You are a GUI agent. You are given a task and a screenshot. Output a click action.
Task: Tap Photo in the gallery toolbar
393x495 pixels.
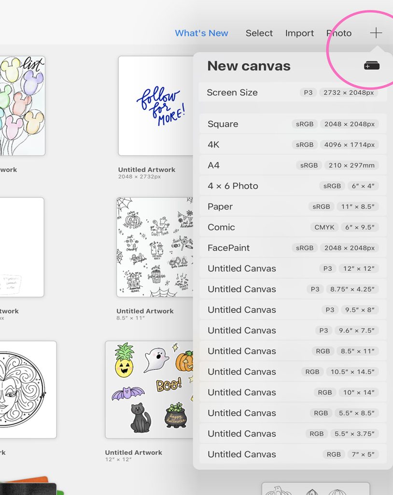coord(339,33)
